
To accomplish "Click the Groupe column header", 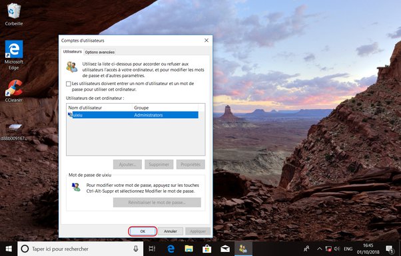I will click(165, 108).
